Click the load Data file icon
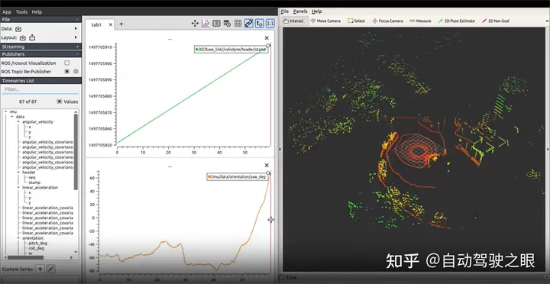Image resolution: width=550 pixels, height=284 pixels. coord(18,29)
